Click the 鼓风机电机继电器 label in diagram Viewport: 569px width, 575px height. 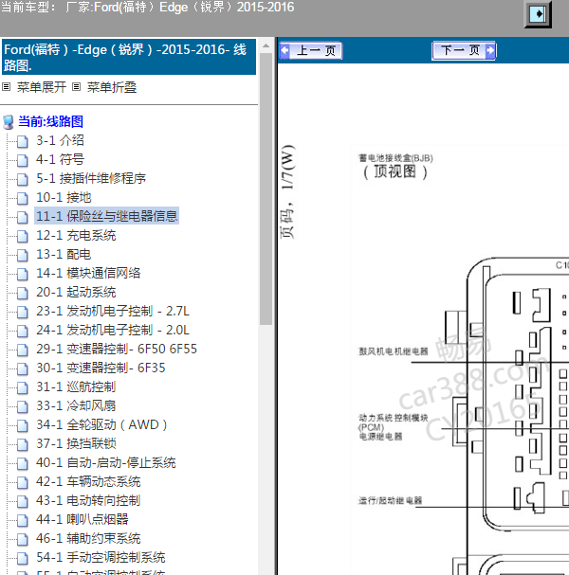(394, 351)
